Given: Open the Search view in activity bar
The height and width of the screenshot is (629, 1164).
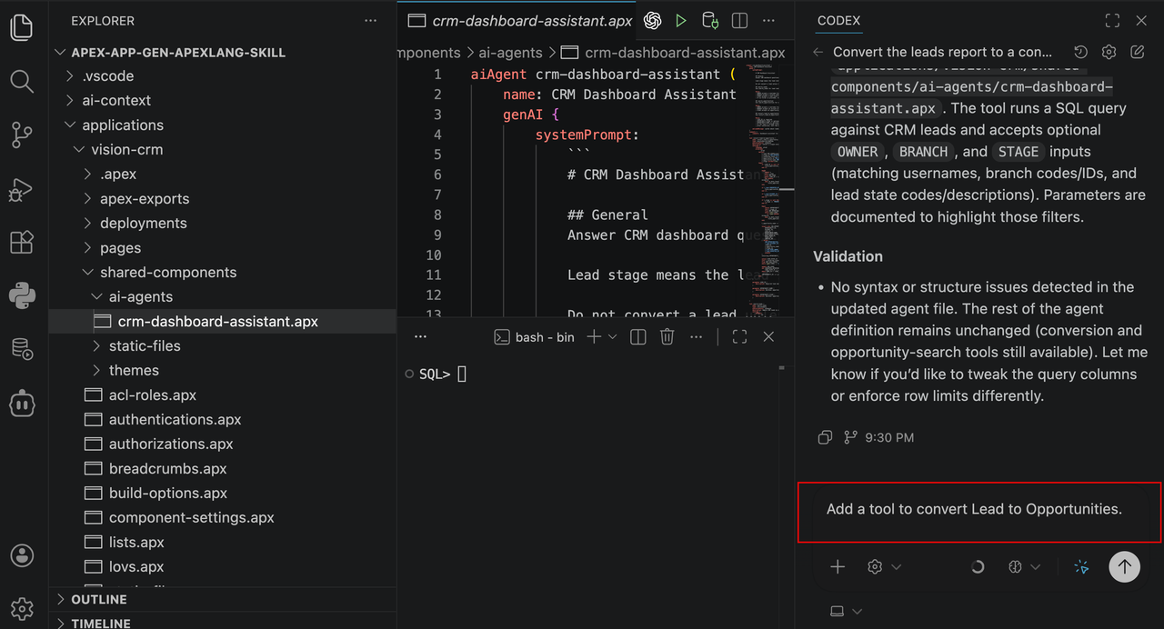Looking at the screenshot, I should [22, 81].
